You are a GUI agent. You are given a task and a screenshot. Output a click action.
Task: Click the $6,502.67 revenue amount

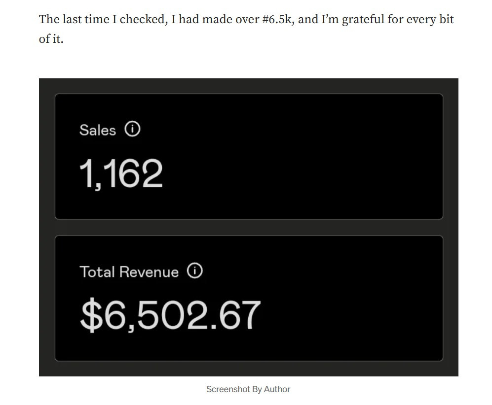pos(170,315)
